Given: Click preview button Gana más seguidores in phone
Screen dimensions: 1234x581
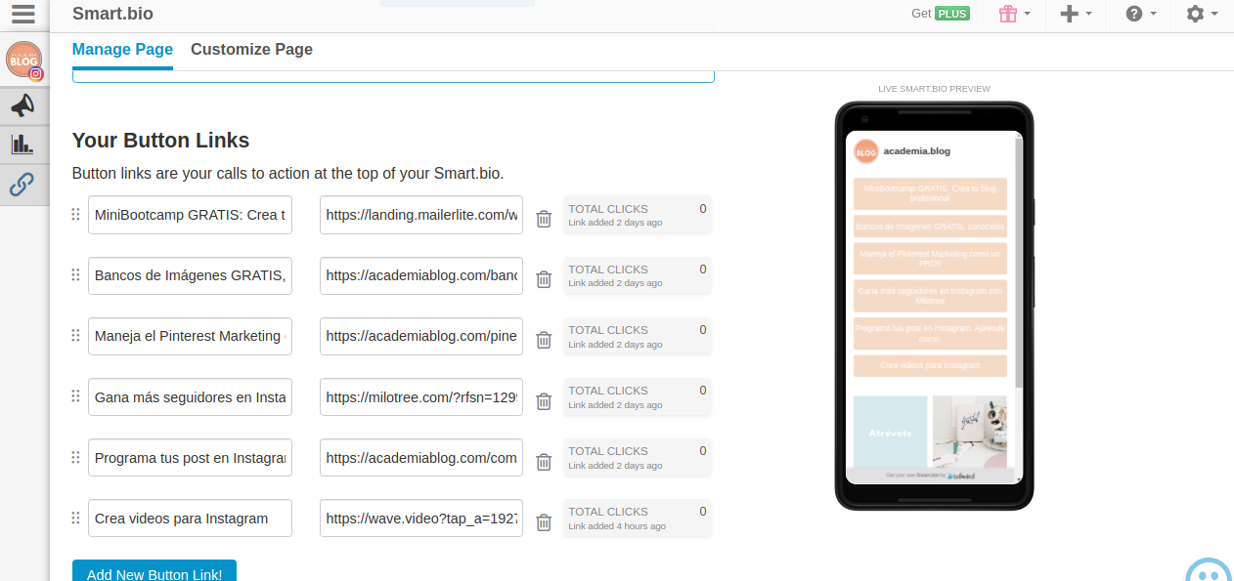Looking at the screenshot, I should [x=930, y=295].
